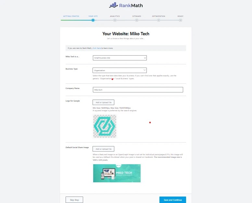The image size is (252, 203).
Task: Click the 'Your Website: Miko Tech' heading
Action: [126, 34]
